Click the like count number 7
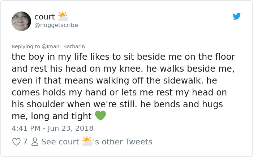Image resolution: width=253 pixels, height=157 pixels. tap(25, 142)
